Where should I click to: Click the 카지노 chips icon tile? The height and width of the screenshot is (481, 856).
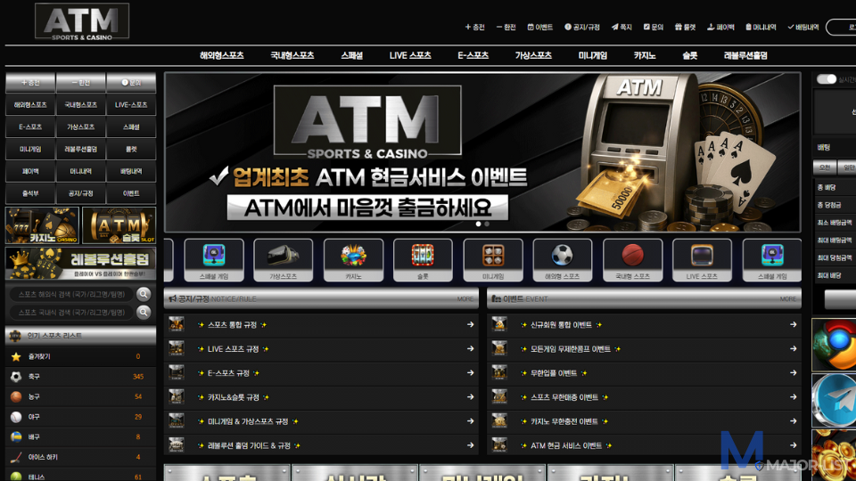353,259
